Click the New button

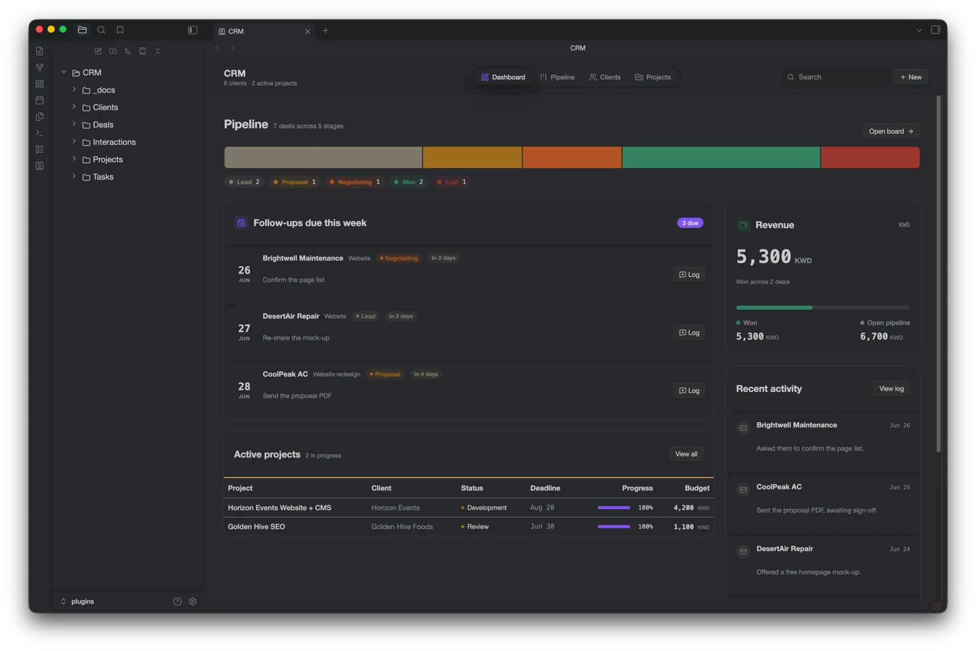coord(910,77)
